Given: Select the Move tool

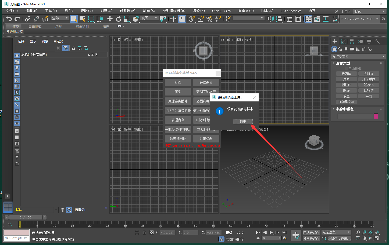Looking at the screenshot, I should (x=110, y=19).
